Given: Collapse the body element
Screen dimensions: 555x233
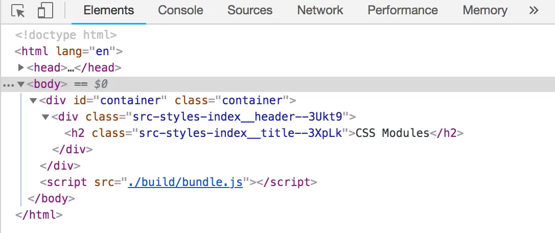Looking at the screenshot, I should click(x=21, y=84).
